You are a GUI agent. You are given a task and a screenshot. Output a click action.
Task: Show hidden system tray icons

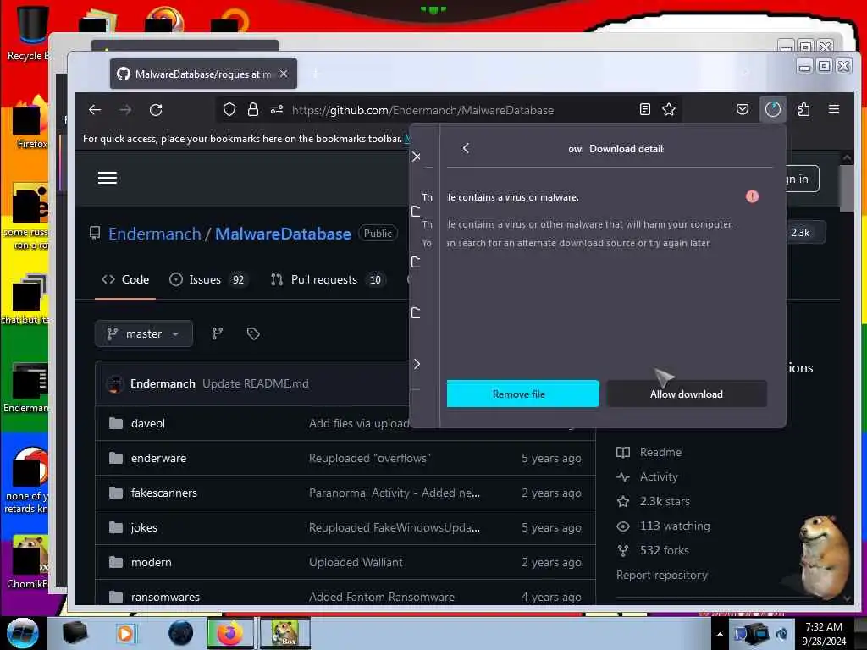point(720,634)
